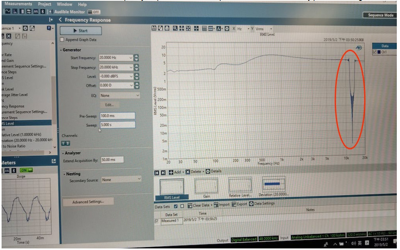
Task: Enable Append Graph Data checkbox
Action: (62, 39)
